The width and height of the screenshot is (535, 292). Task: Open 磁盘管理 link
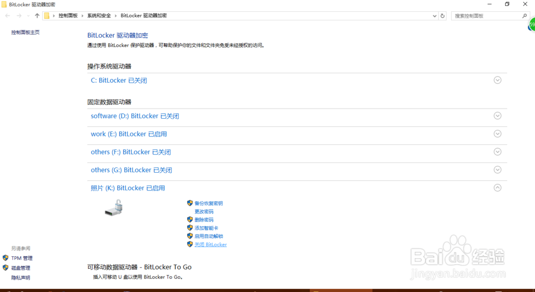pyautogui.click(x=20, y=268)
